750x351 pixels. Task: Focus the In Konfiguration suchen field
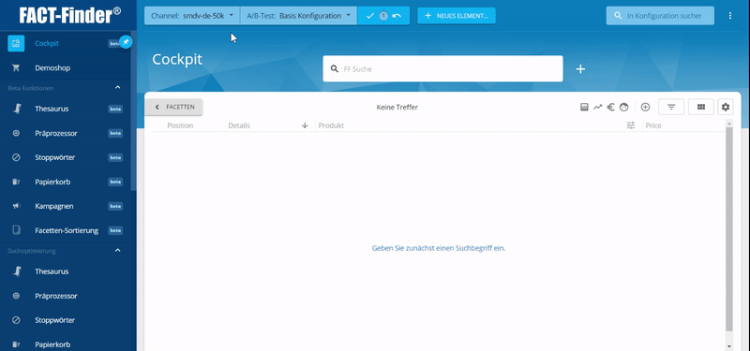point(660,16)
